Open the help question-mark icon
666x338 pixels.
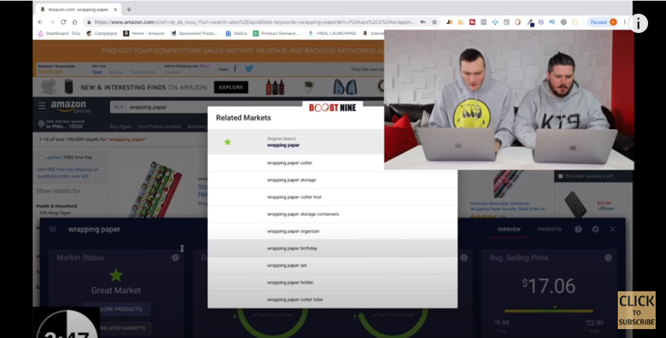coord(578,229)
